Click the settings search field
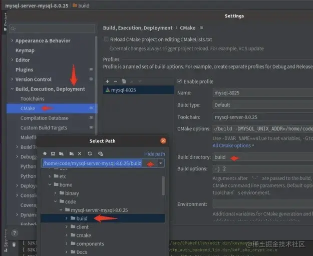Screen dimensions: 313x256 [52, 28]
